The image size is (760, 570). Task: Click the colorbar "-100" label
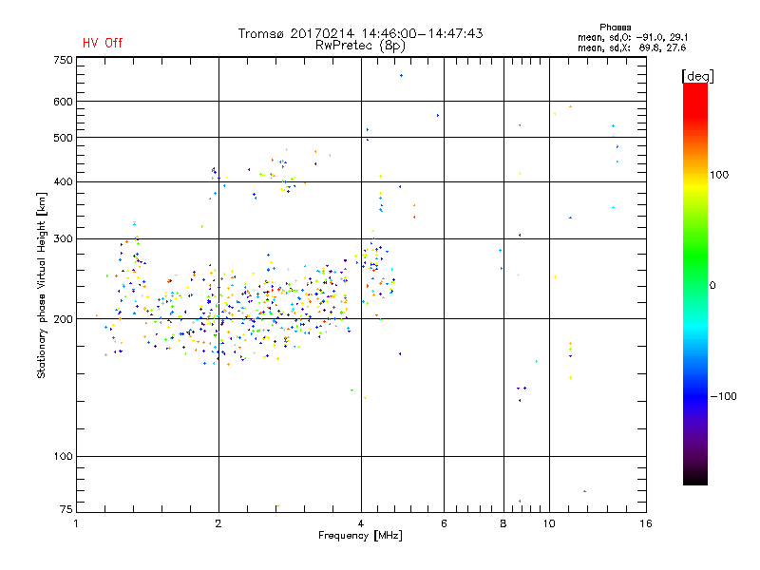pos(724,396)
